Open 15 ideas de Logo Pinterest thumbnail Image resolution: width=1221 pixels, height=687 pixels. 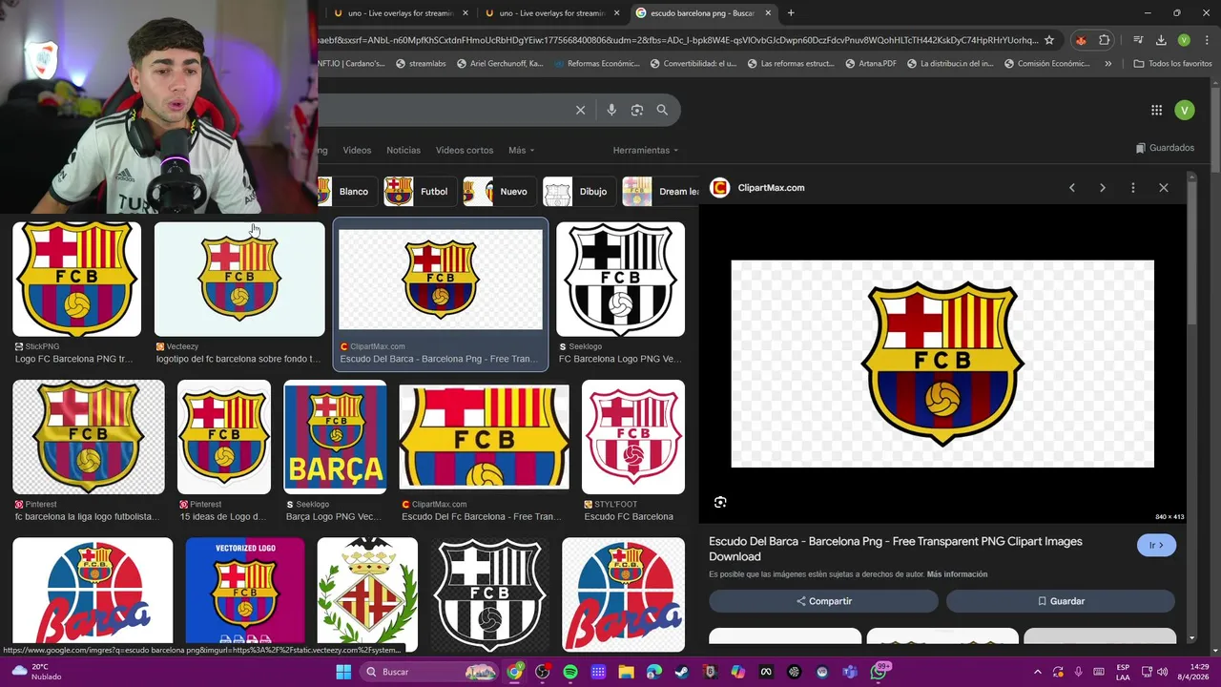[224, 437]
